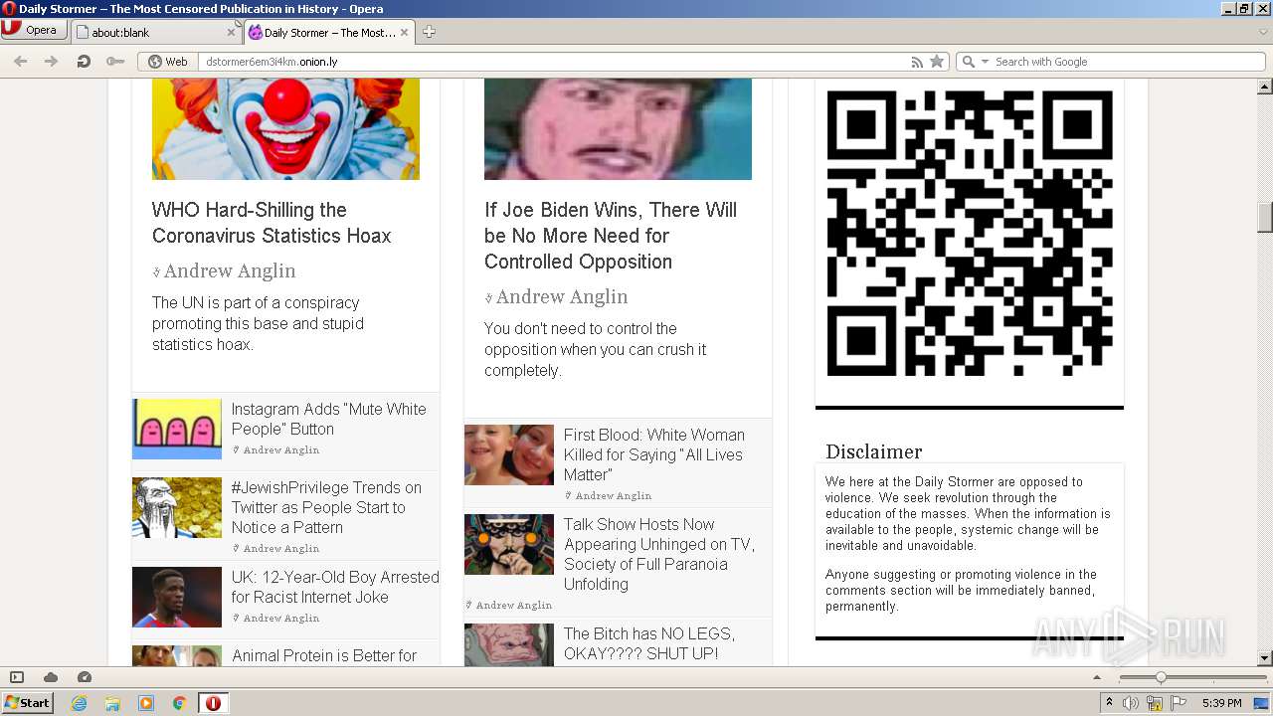The width and height of the screenshot is (1273, 716).
Task: Open a new tab with plus button
Action: click(429, 32)
